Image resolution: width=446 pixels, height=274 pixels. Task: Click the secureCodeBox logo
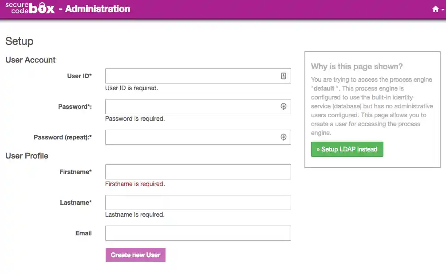[30, 8]
